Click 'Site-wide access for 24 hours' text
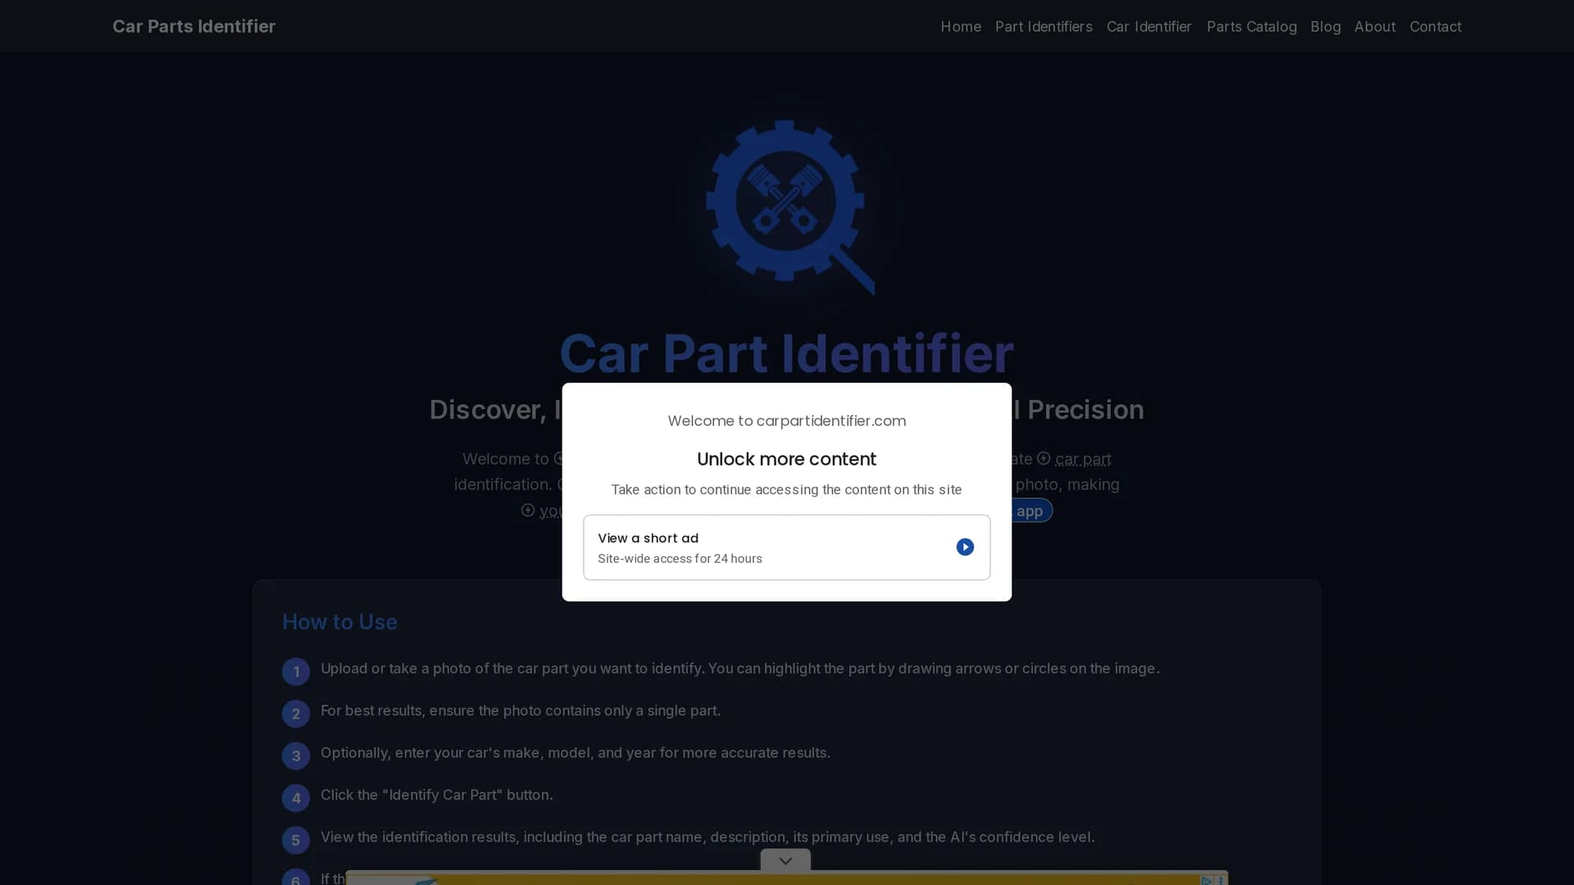 click(680, 559)
